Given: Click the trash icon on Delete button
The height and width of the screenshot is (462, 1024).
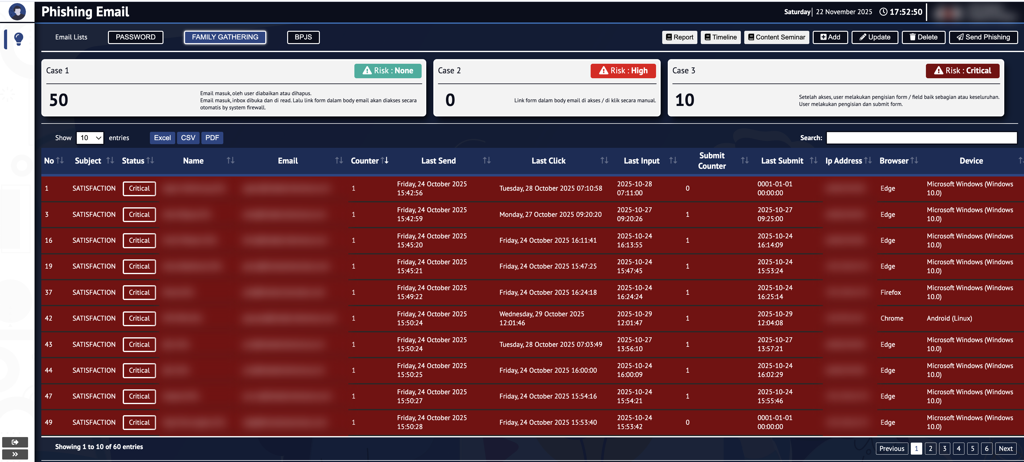Looking at the screenshot, I should [x=913, y=37].
